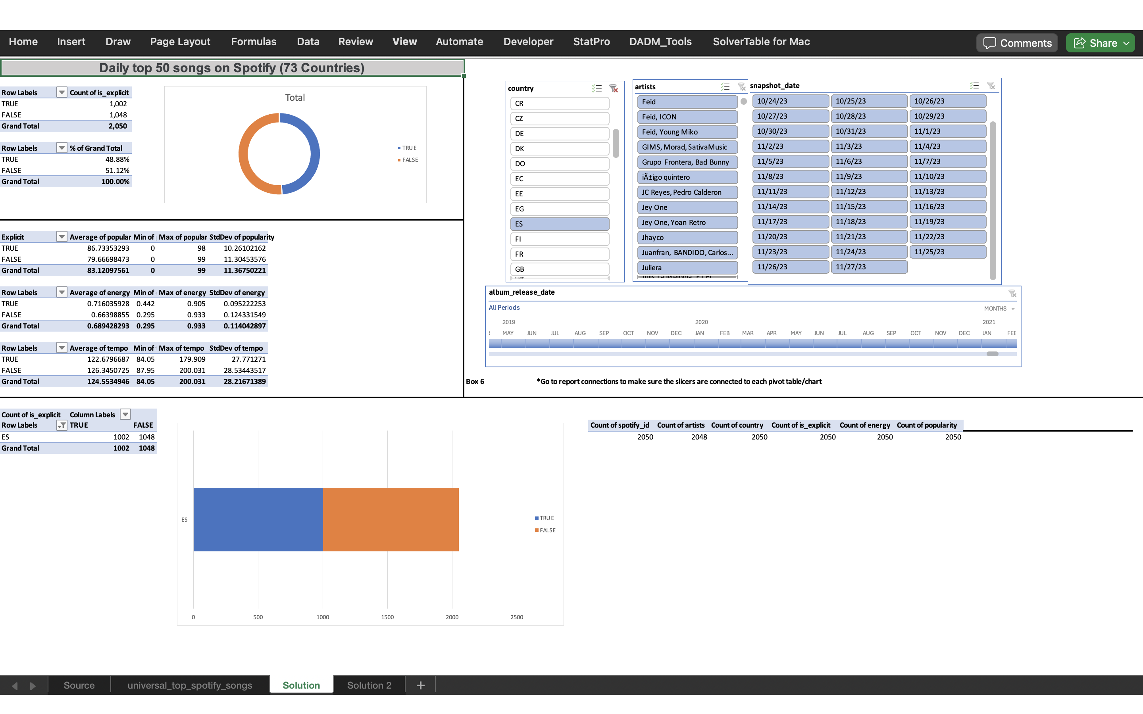This screenshot has height=714, width=1143.
Task: Toggle multi-select in snapshot_date slicer
Action: 974,85
